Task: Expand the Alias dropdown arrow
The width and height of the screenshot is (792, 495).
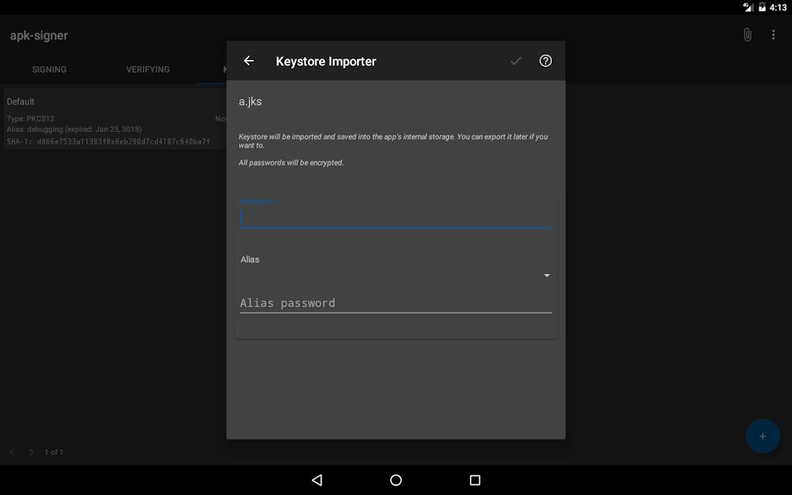Action: 546,276
